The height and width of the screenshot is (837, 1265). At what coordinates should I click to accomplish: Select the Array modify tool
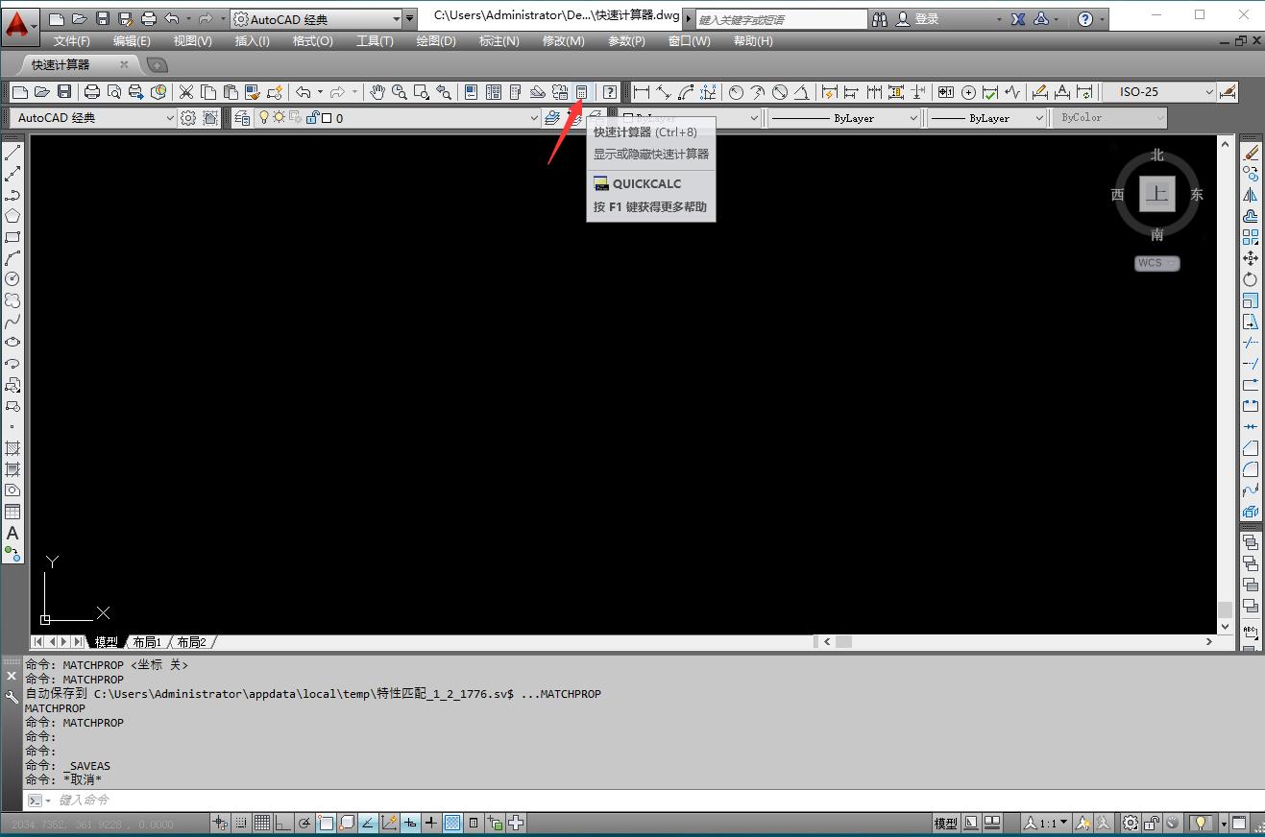[x=1251, y=237]
